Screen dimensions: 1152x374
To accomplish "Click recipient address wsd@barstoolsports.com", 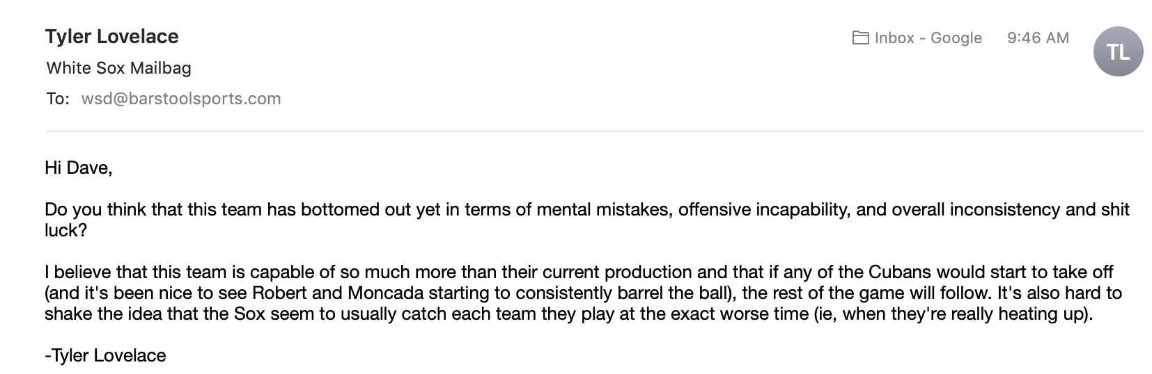I will pyautogui.click(x=181, y=99).
